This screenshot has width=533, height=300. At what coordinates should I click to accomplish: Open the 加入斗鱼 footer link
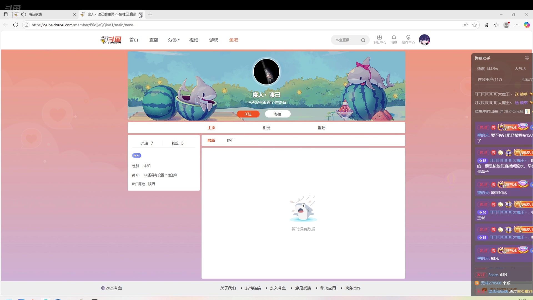(278, 288)
